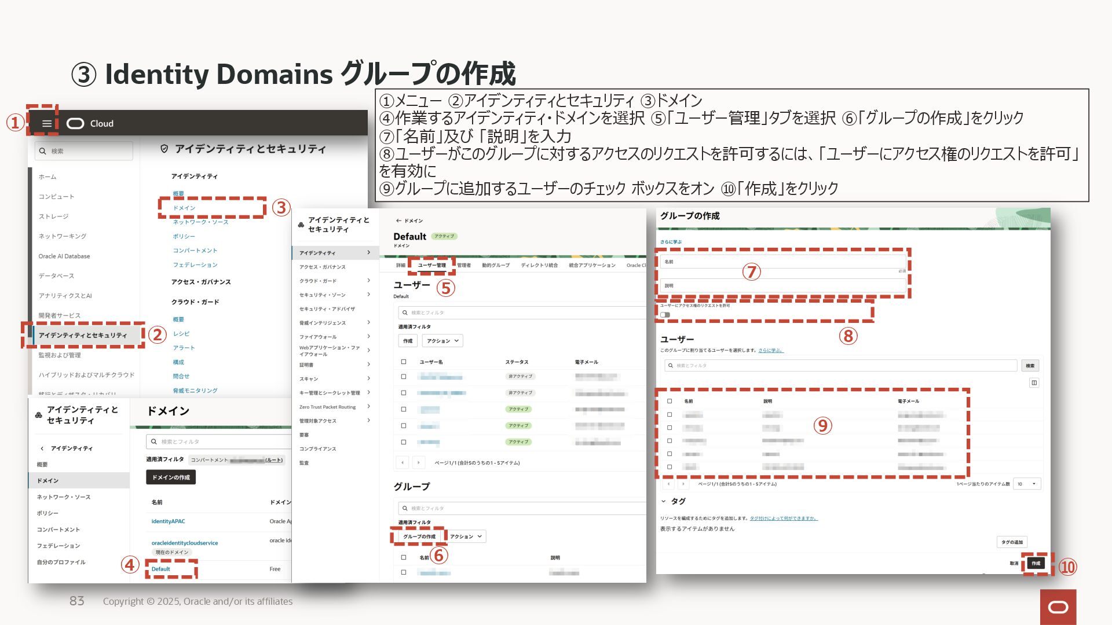The width and height of the screenshot is (1112, 625).
Task: Click the グループの作成 button
Action: [x=419, y=536]
